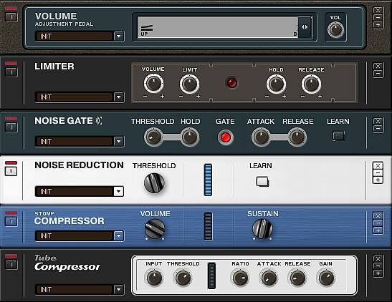
Task: Click the Noise Gate RELEASE knob
Action: coord(297,137)
